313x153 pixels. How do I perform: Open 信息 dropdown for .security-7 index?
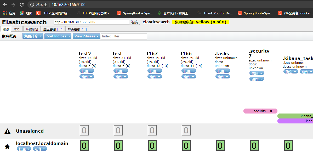click(257, 73)
